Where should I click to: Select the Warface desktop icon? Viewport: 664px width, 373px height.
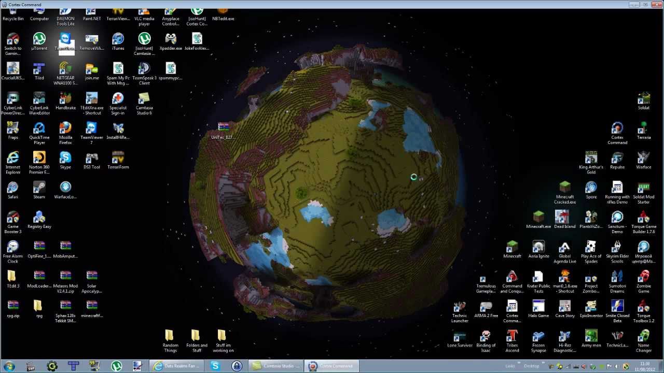coord(644,160)
